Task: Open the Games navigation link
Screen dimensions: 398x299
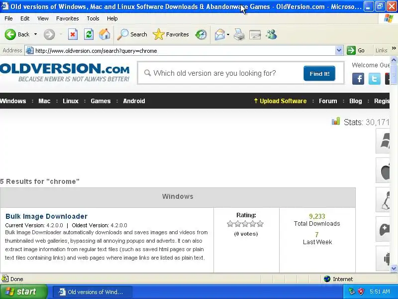Action: [x=100, y=101]
